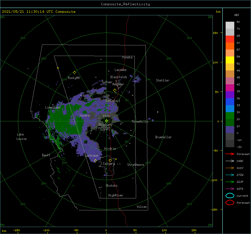The width and height of the screenshot is (251, 234).
Task: Click the magenta 18TS arrow icon
Action: tap(230, 189)
